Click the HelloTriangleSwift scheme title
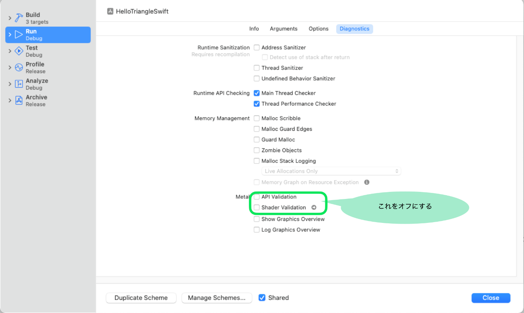Viewport: 524px width, 313px height. 142,11
